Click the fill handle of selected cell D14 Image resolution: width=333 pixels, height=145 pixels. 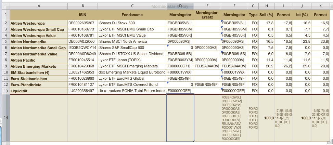[194, 141]
